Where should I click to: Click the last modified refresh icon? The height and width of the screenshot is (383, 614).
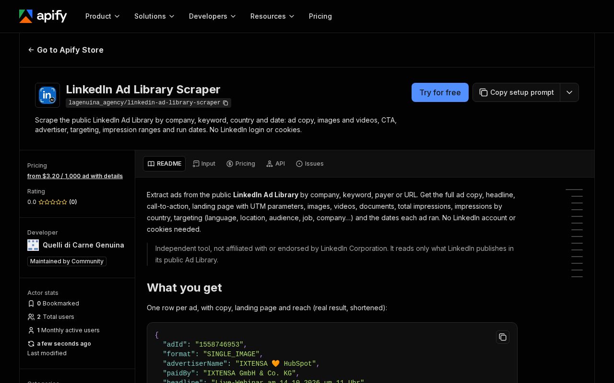coord(31,344)
